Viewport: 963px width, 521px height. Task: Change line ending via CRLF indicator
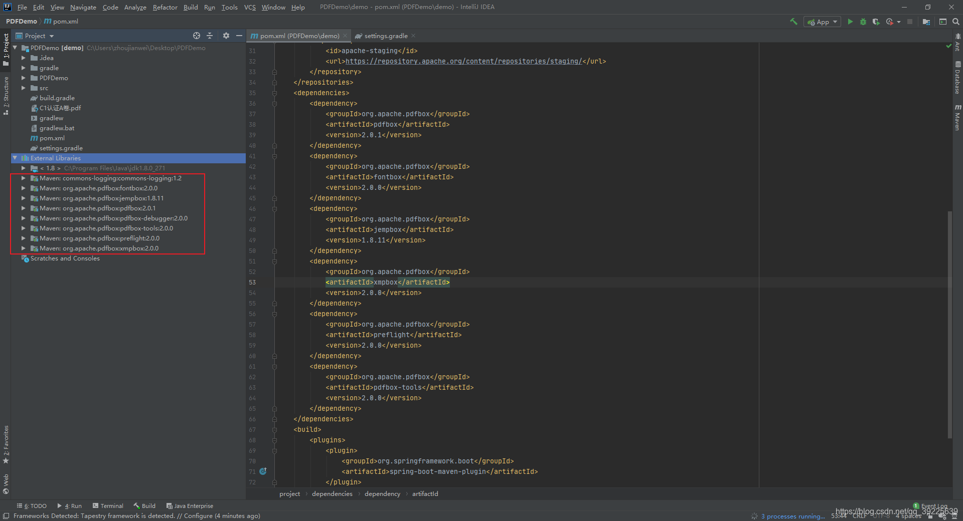coord(859,516)
